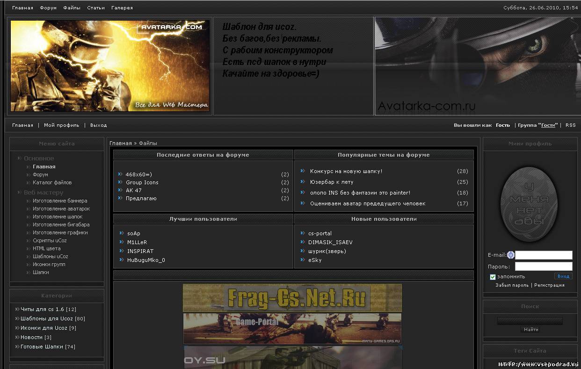This screenshot has width=581, height=369.
Task: Click the icon beside the E-mail field
Action: pyautogui.click(x=511, y=255)
